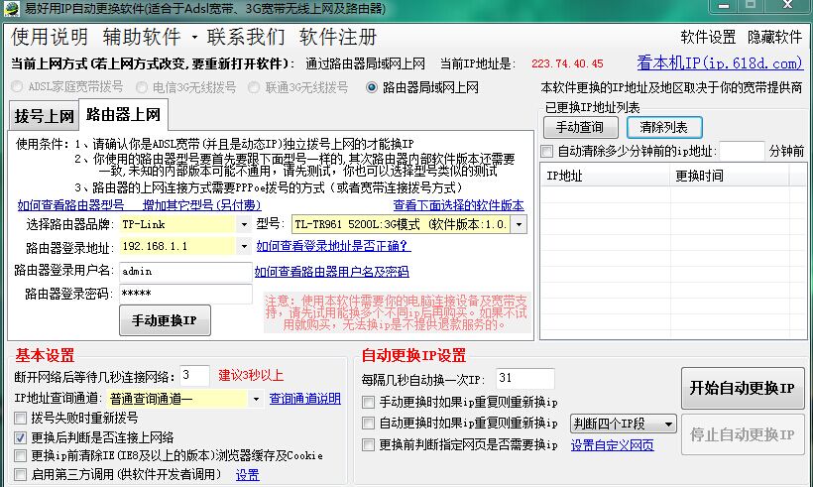This screenshot has height=487, width=813.
Task: Click the 路由器登录用户名 input field
Action: click(182, 271)
